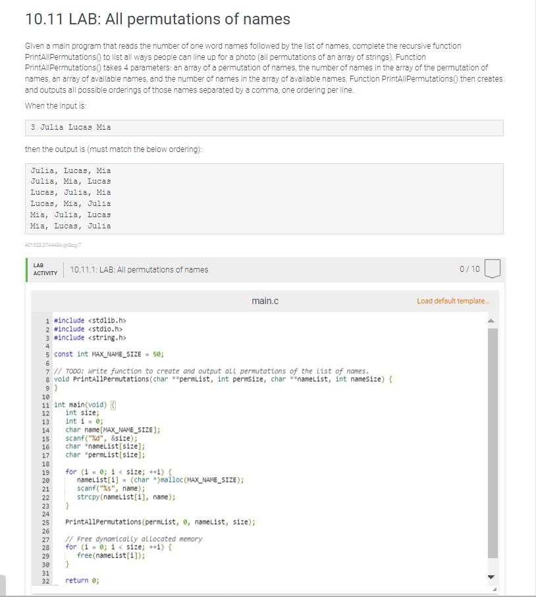Viewport: 536px width, 597px height.
Task: Click line number 10 in the gutter
Action: (45, 397)
